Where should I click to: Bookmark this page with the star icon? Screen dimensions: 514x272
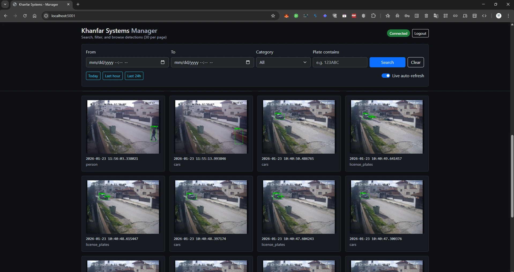273,16
